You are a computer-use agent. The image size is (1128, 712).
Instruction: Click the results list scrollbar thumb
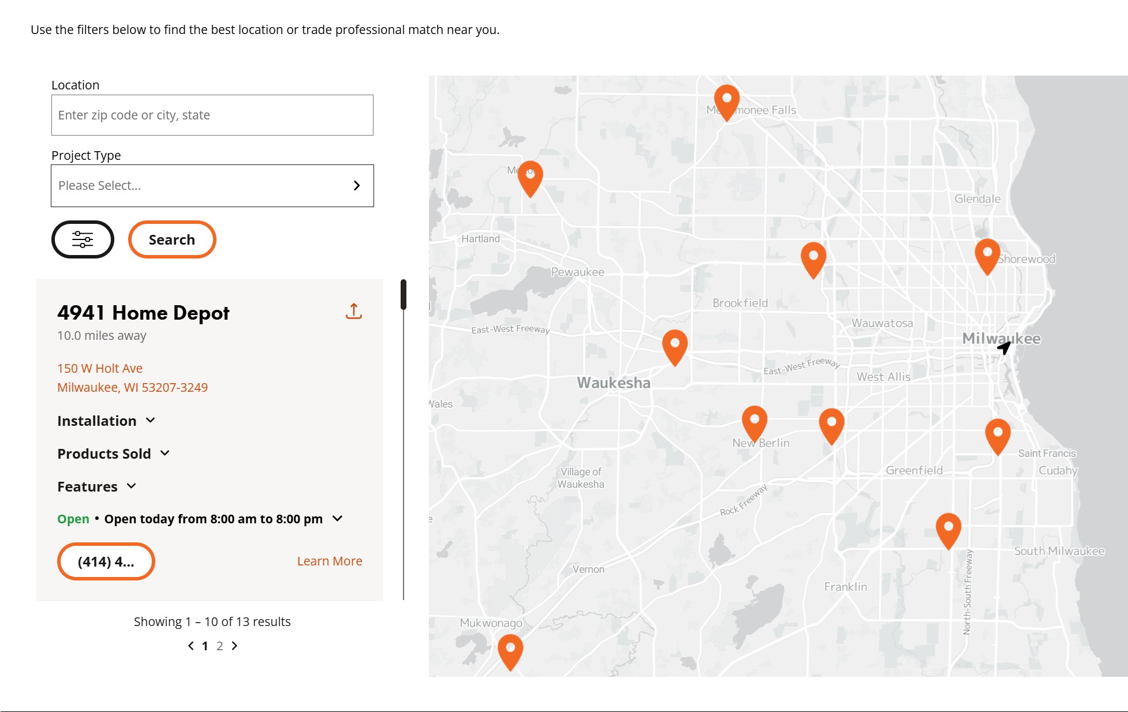pyautogui.click(x=404, y=294)
